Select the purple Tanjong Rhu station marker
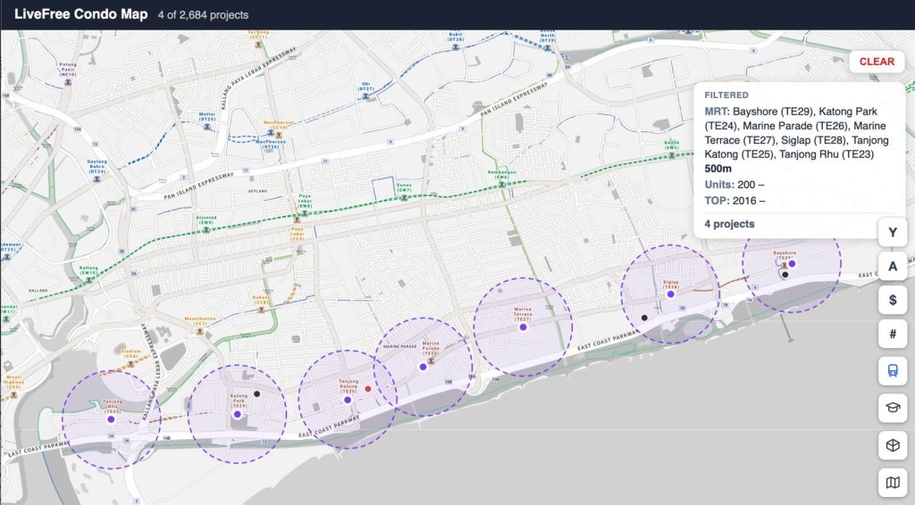 111,419
